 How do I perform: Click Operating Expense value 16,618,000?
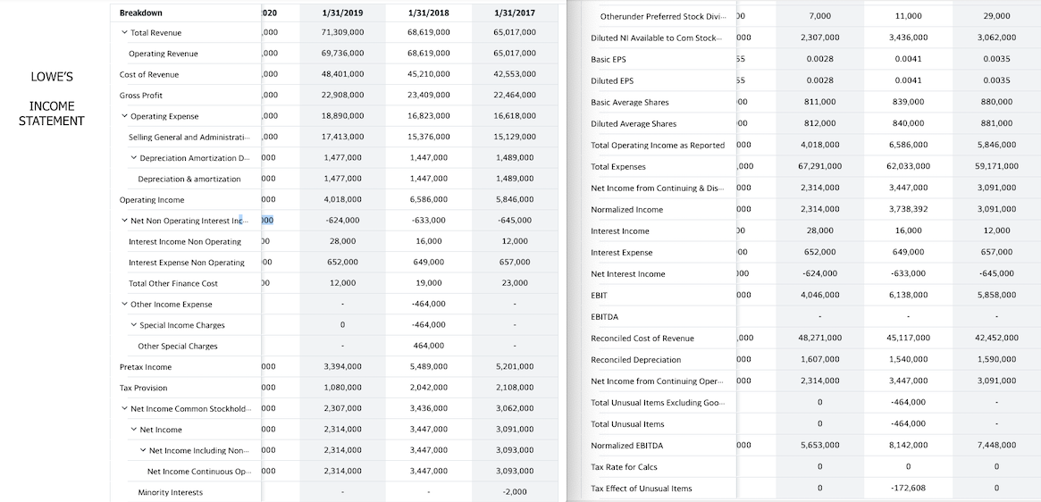click(516, 116)
